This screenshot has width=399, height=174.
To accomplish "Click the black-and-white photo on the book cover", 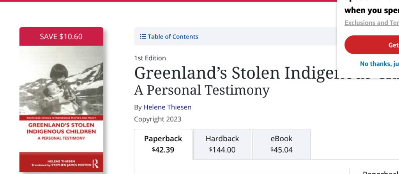I will [x=61, y=80].
